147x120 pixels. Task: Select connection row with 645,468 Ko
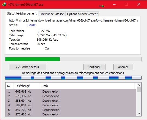click(x=71, y=91)
